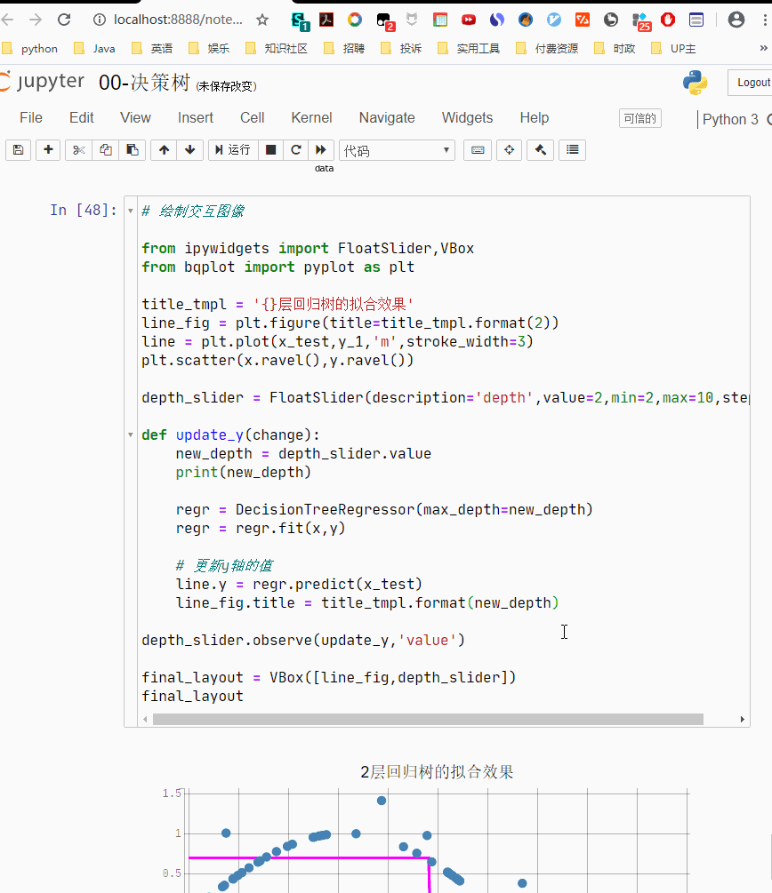Open the 付费资源 bookmarks folder
Screen dimensions: 772x893
(x=547, y=48)
